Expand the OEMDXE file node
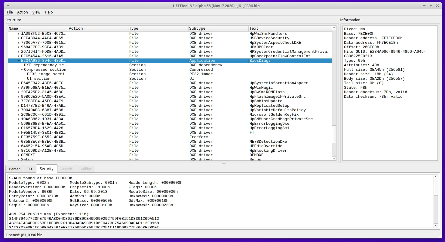Image resolution: width=445 pixels, height=242 pixels. pos(19,155)
